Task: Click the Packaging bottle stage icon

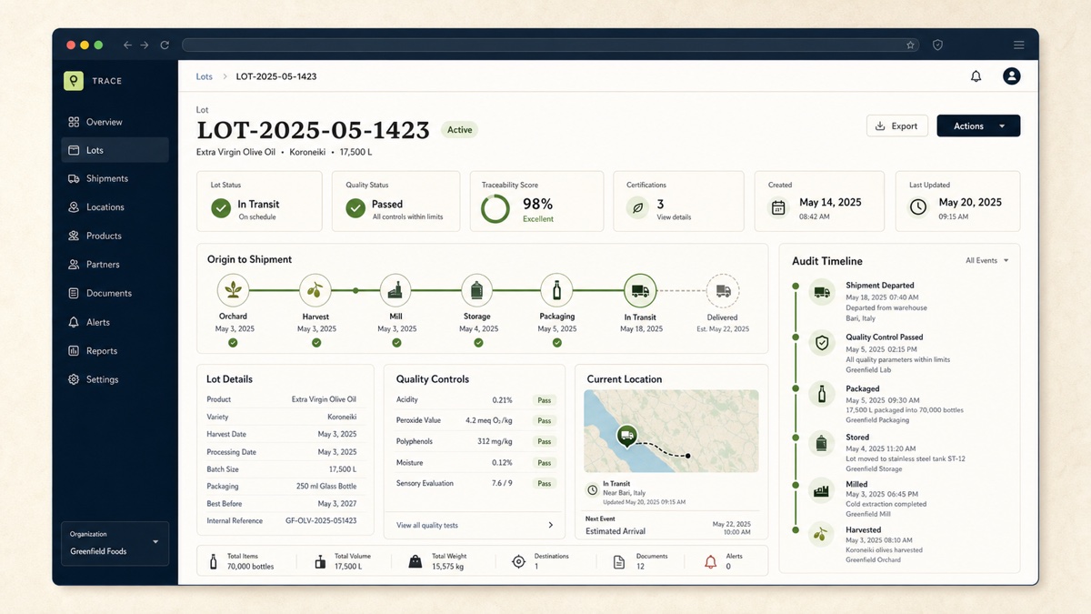Action: coord(556,291)
